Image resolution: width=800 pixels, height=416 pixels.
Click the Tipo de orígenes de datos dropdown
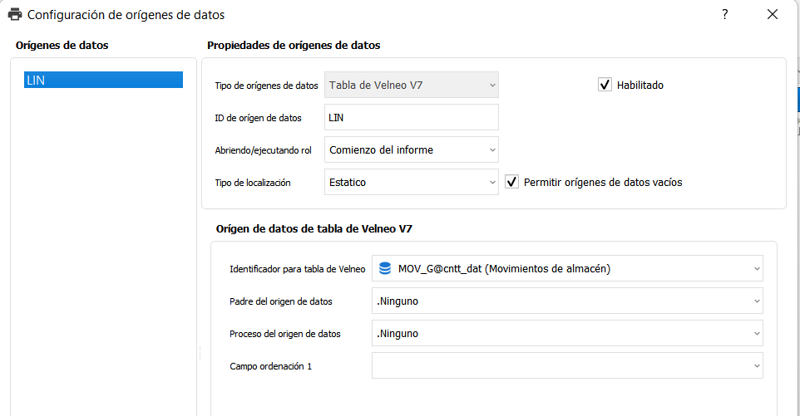411,85
